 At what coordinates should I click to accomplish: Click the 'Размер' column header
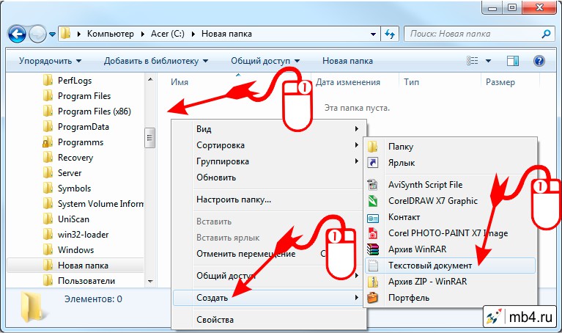[x=500, y=82]
